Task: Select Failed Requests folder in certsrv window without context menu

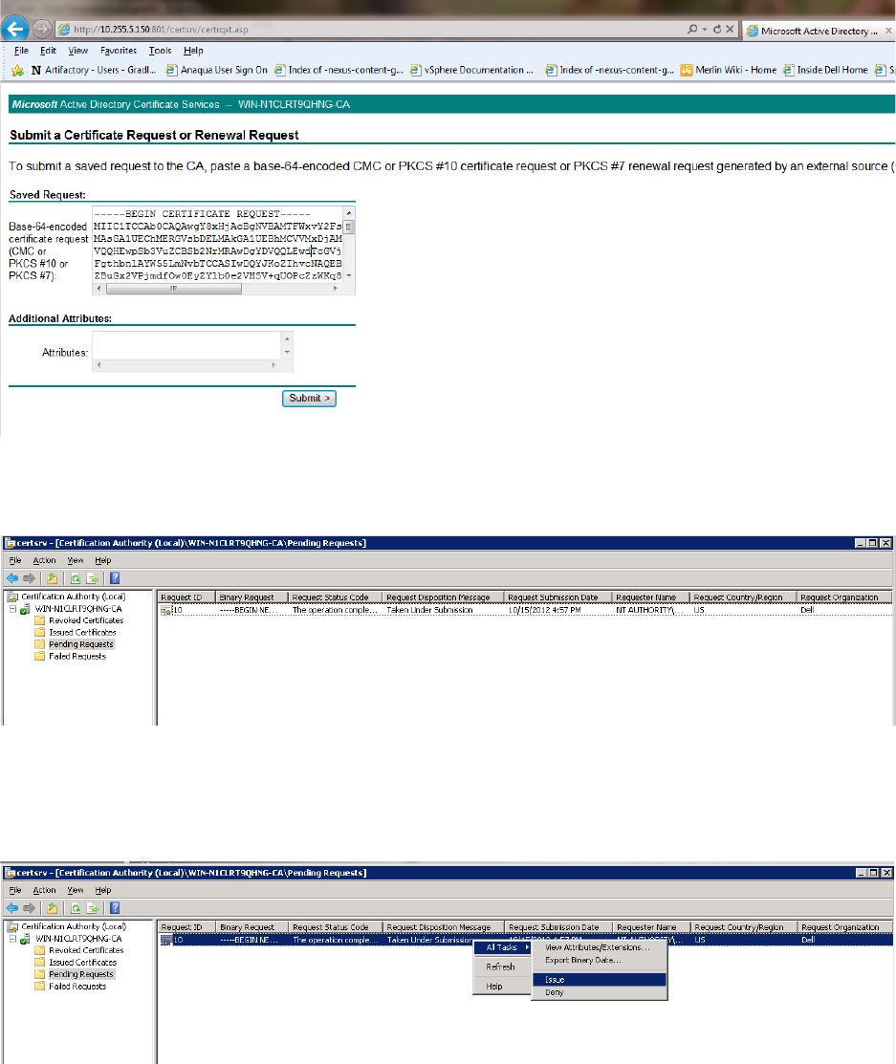Action: [76, 657]
